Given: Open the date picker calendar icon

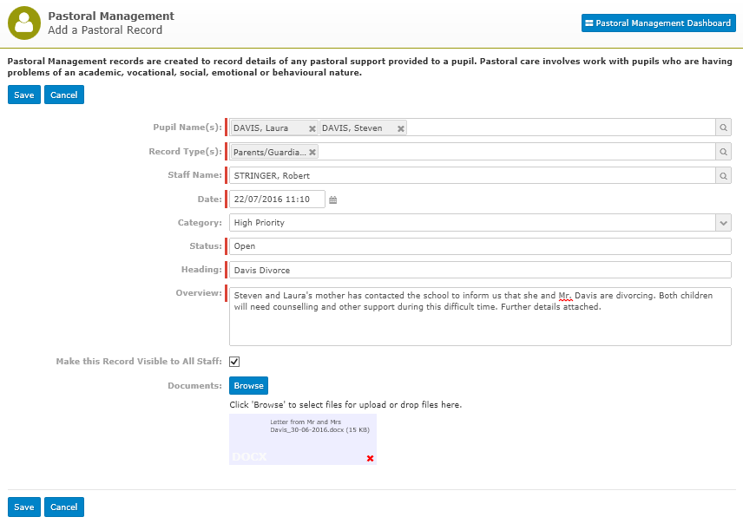Looking at the screenshot, I should point(333,200).
